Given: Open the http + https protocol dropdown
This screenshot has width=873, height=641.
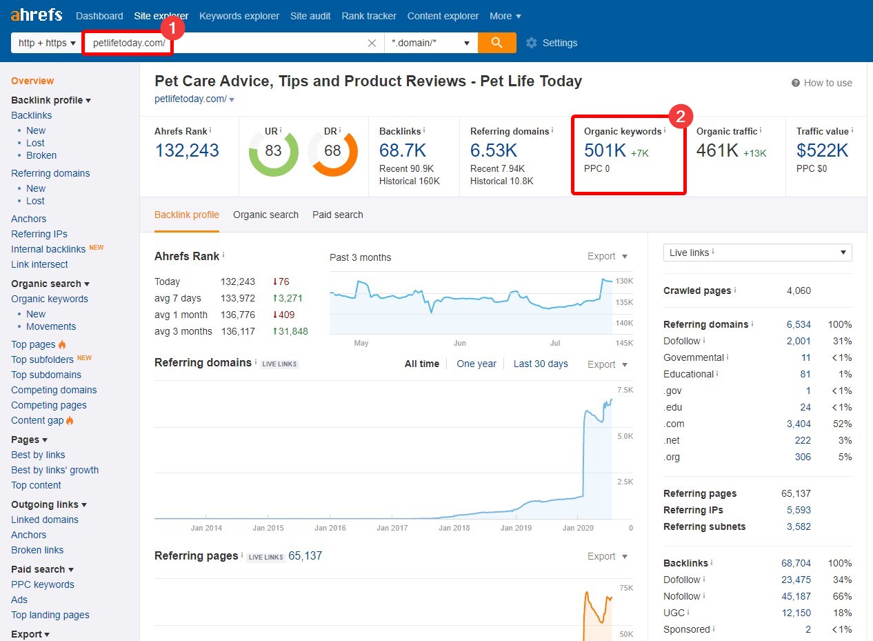Looking at the screenshot, I should coord(47,43).
